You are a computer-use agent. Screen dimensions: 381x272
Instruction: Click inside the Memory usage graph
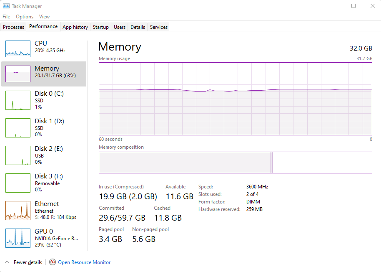pyautogui.click(x=235, y=99)
